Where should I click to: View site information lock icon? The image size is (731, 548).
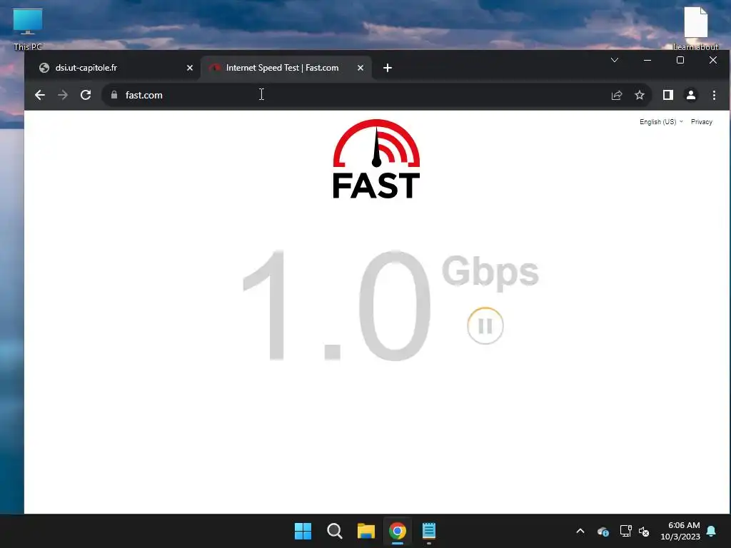tap(114, 95)
